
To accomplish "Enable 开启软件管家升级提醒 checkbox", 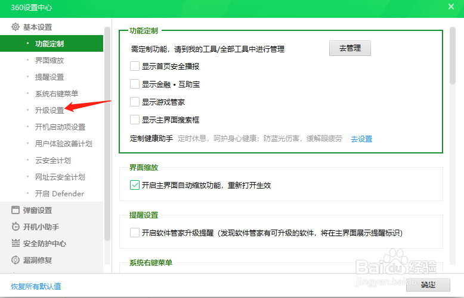I will click(135, 233).
